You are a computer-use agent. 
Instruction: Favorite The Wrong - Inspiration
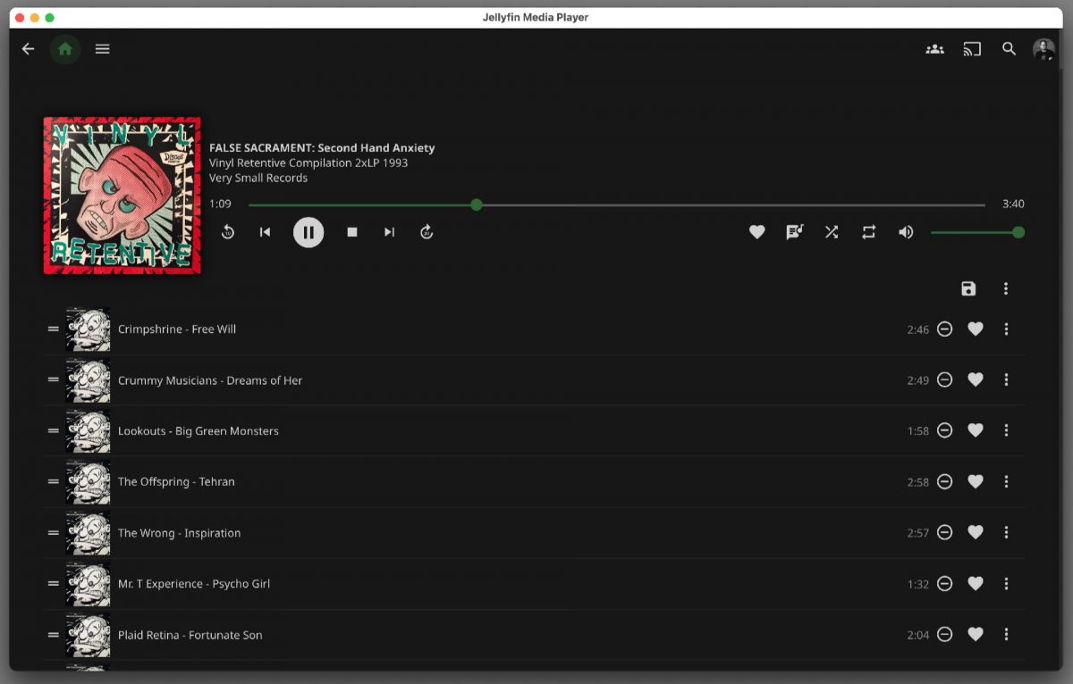[976, 532]
